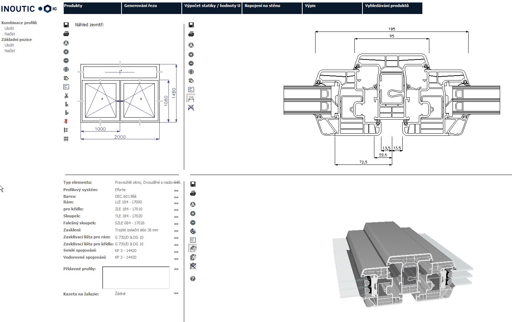This screenshot has height=322, width=512.
Task: Select the hand pan tool in window preview
Action: coord(66,78)
